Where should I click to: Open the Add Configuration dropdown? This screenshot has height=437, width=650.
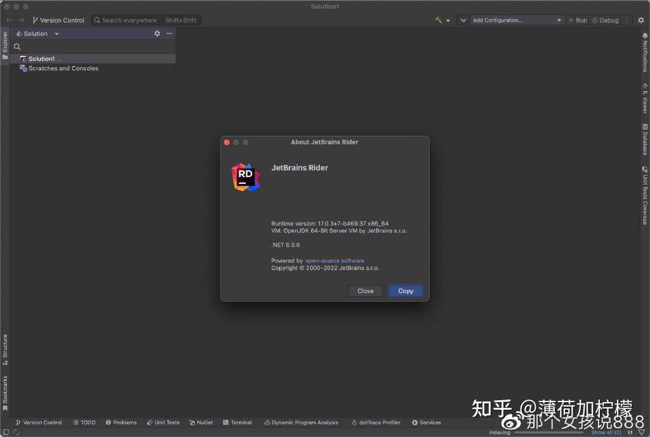(x=514, y=20)
